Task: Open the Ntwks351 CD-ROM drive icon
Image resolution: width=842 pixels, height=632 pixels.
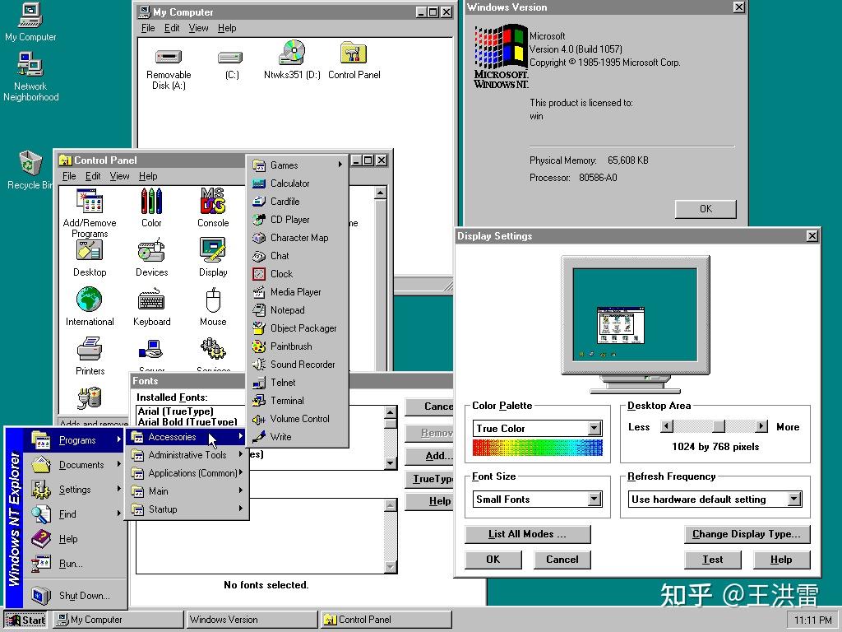Action: coord(289,58)
